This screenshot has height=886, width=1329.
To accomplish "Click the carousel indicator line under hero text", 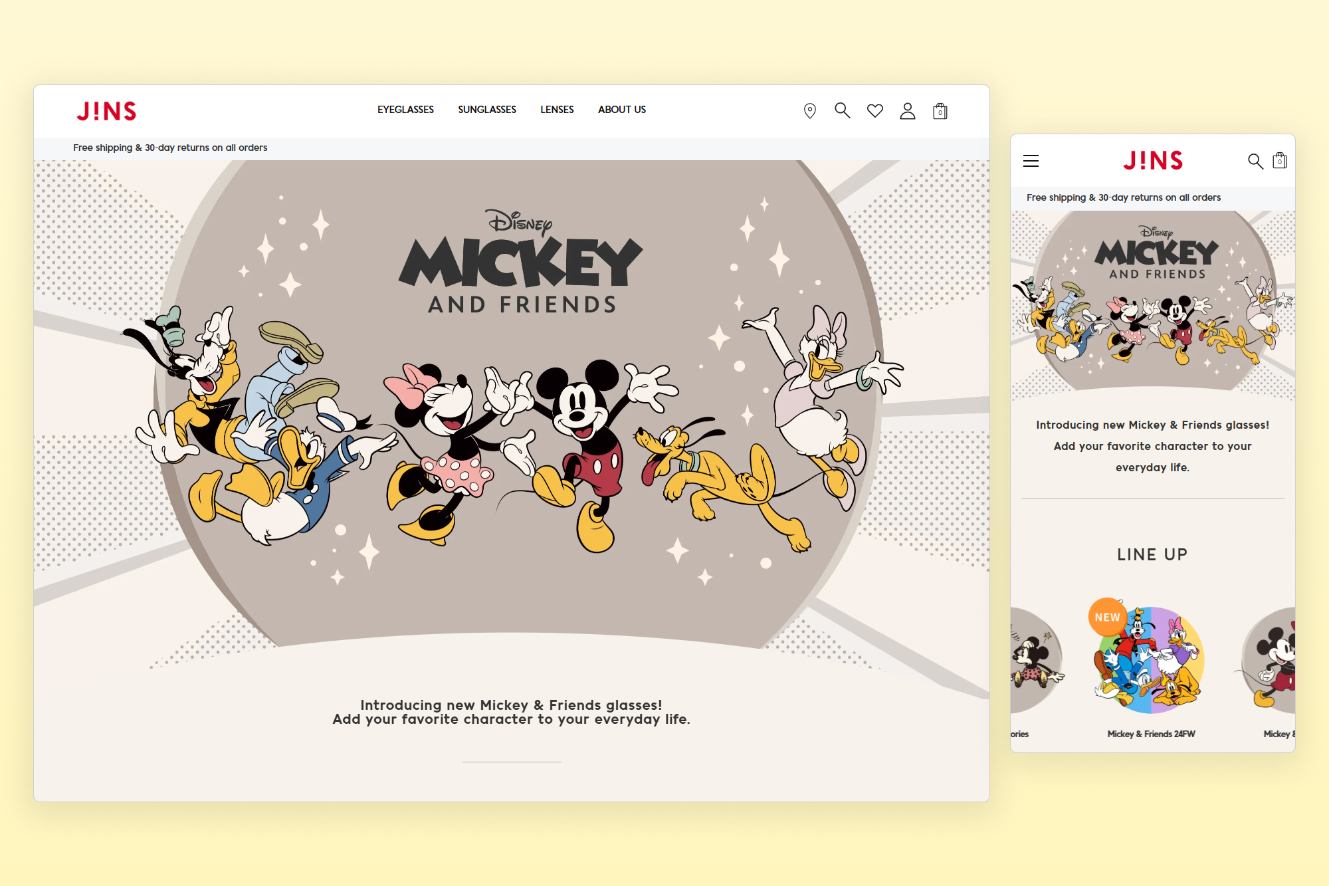I will pyautogui.click(x=512, y=761).
